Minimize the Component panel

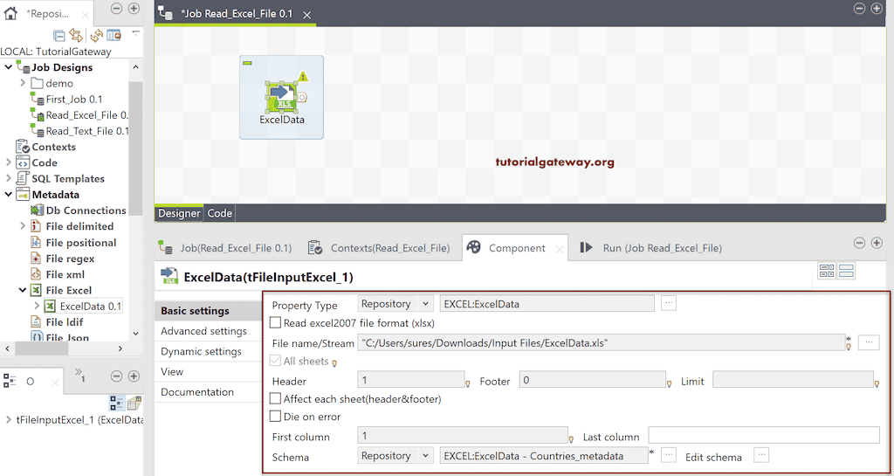tap(860, 243)
